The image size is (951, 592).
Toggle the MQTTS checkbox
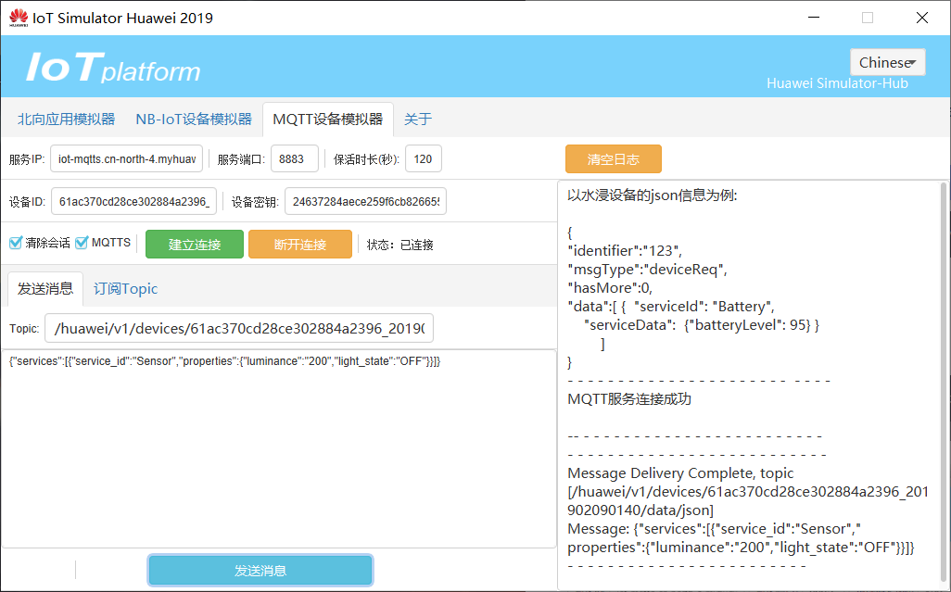[82, 243]
